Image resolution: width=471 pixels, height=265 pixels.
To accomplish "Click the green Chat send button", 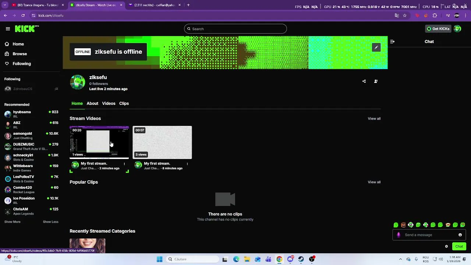I will (x=459, y=247).
